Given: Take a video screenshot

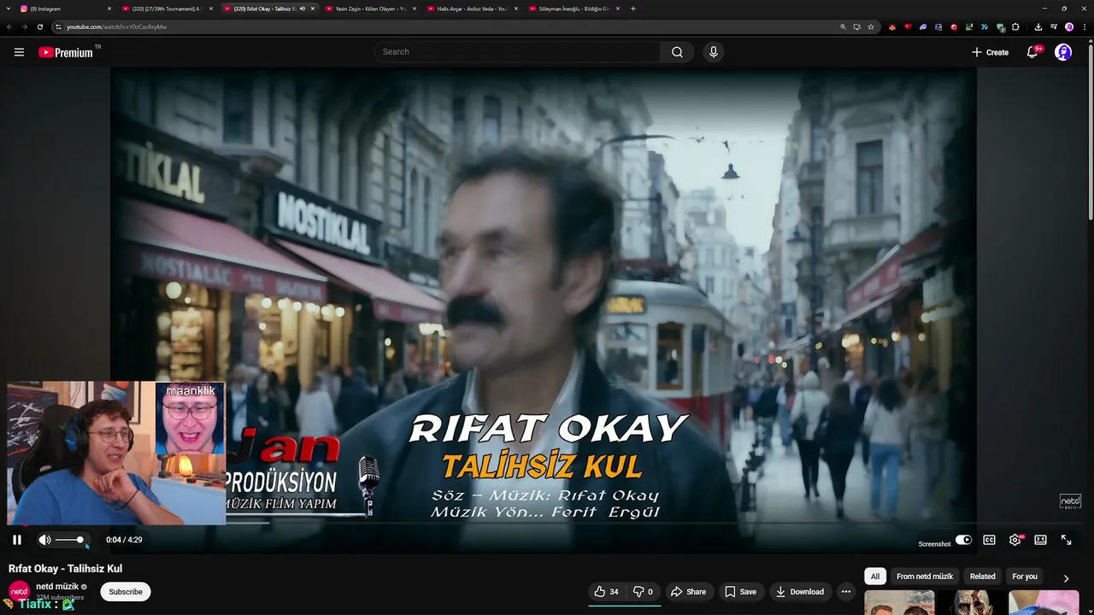Looking at the screenshot, I should click(934, 544).
